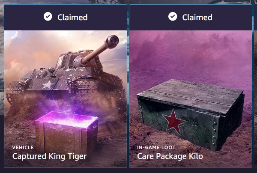Click the red star on the green crate
This screenshot has height=173, width=257.
tap(173, 121)
